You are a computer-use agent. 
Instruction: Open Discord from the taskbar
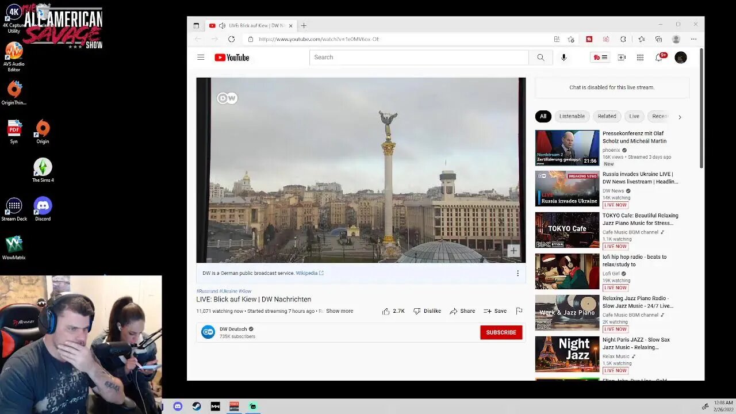tap(178, 407)
